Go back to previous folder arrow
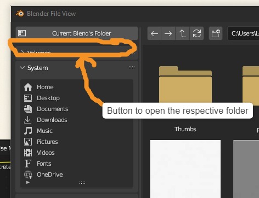The image size is (259, 198). point(154,33)
